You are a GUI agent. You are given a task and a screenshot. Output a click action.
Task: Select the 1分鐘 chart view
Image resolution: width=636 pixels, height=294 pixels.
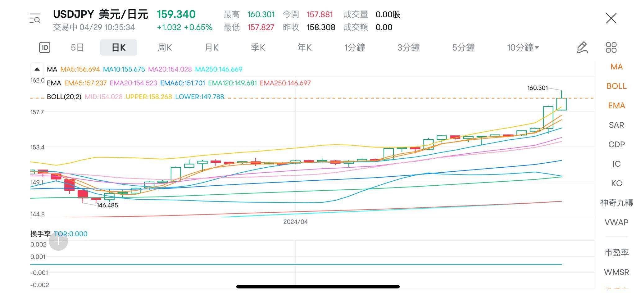[355, 47]
